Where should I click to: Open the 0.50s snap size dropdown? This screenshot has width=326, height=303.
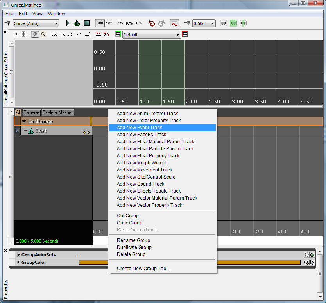click(x=204, y=23)
